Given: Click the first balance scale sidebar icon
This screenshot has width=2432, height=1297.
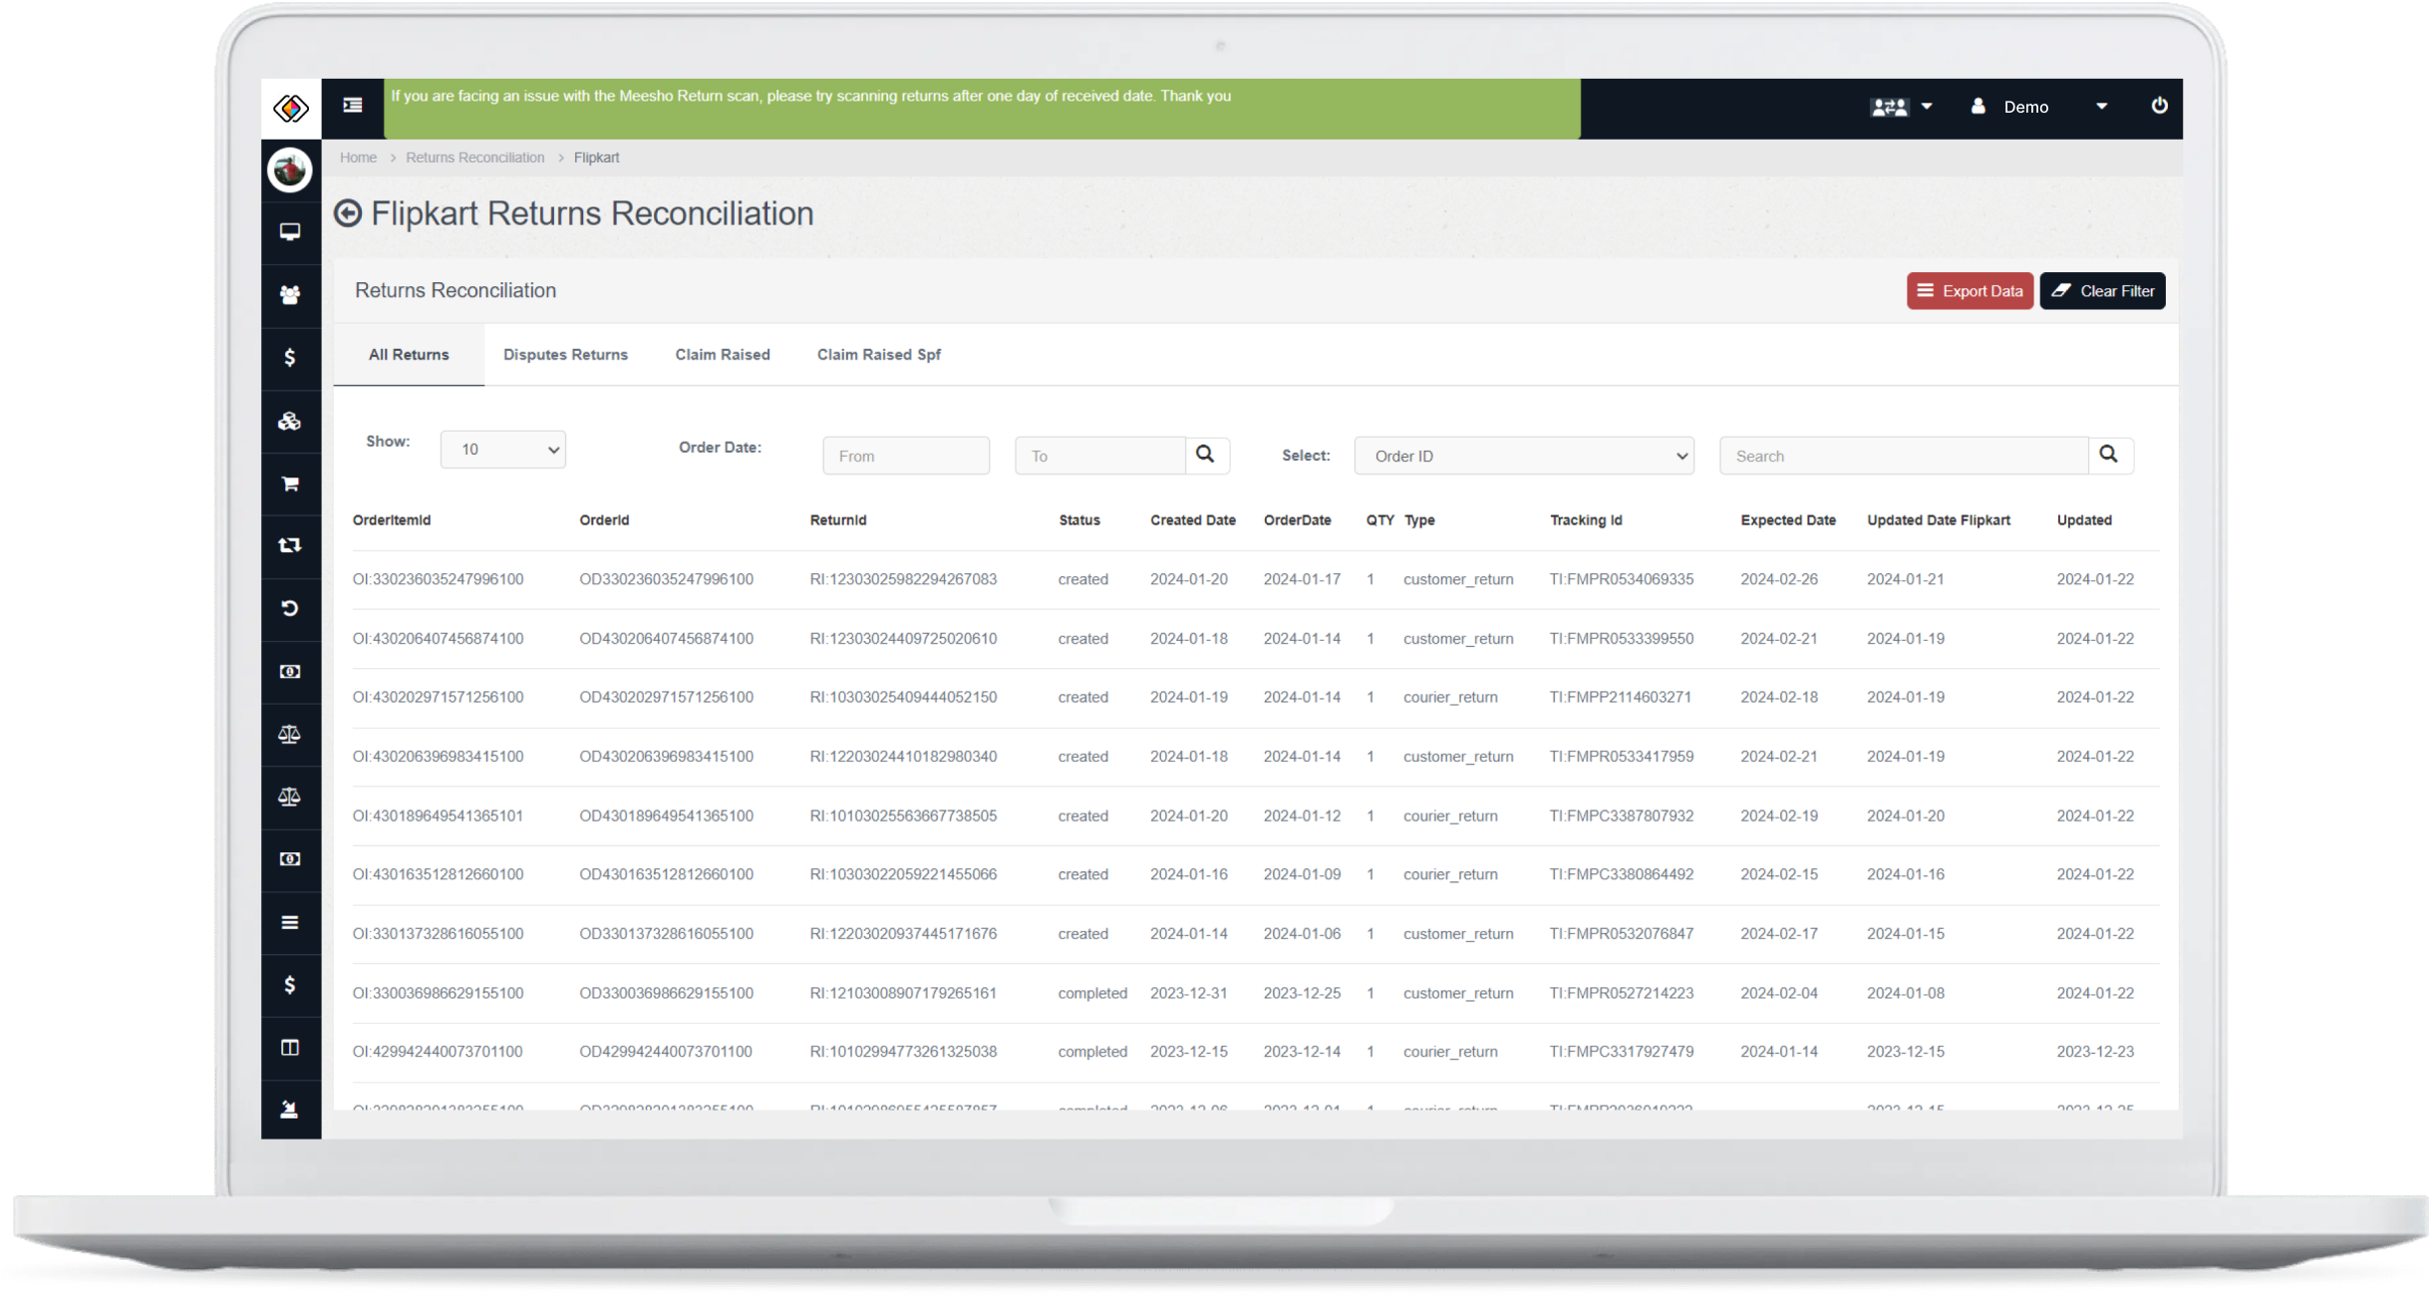Looking at the screenshot, I should point(290,735).
